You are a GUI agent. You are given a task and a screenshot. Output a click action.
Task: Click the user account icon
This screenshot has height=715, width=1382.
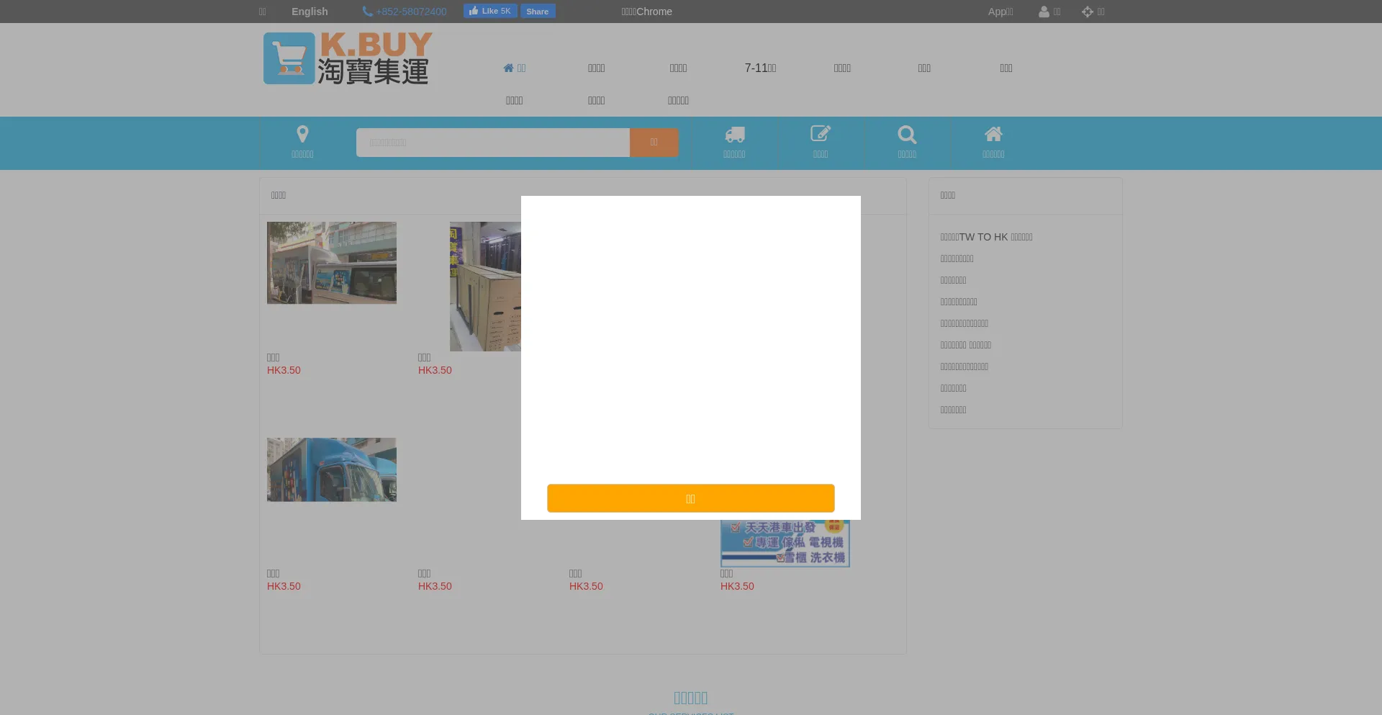(1044, 12)
